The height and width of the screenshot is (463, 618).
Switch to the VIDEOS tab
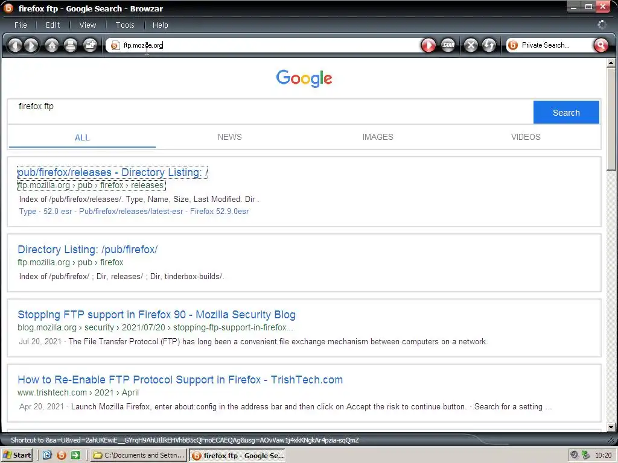[526, 137]
